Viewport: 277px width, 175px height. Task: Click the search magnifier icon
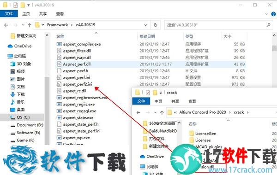[269, 25]
